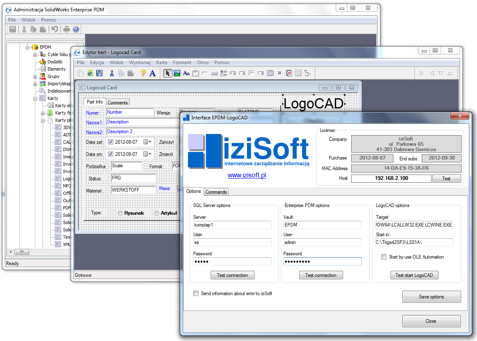Select the arrow pointer tool in Edytor kart
Image resolution: width=477 pixels, height=341 pixels.
pos(168,73)
